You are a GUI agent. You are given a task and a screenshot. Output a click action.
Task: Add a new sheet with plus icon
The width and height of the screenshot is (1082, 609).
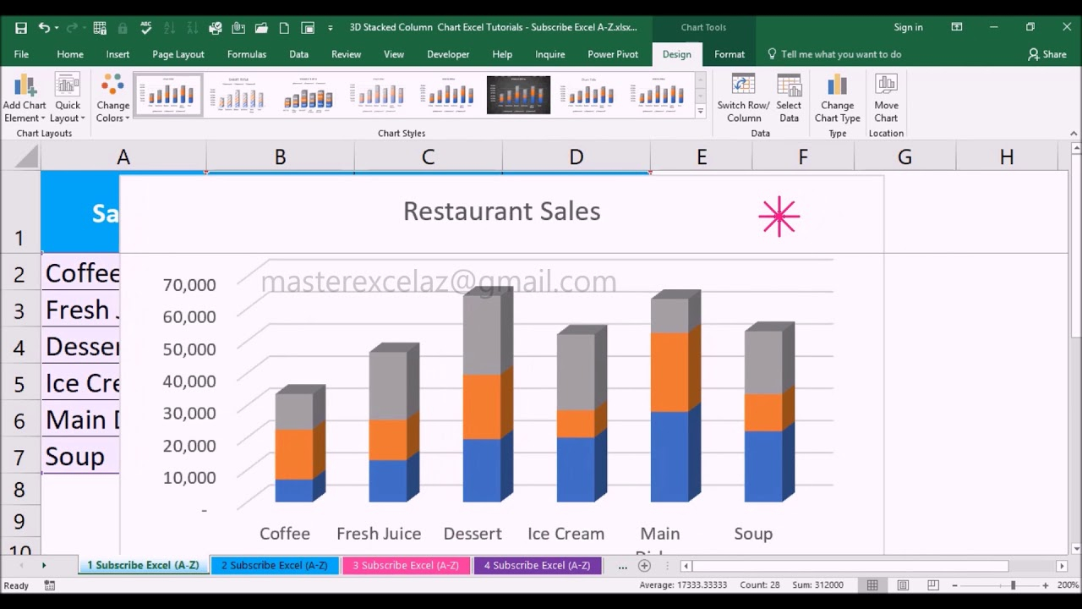644,565
